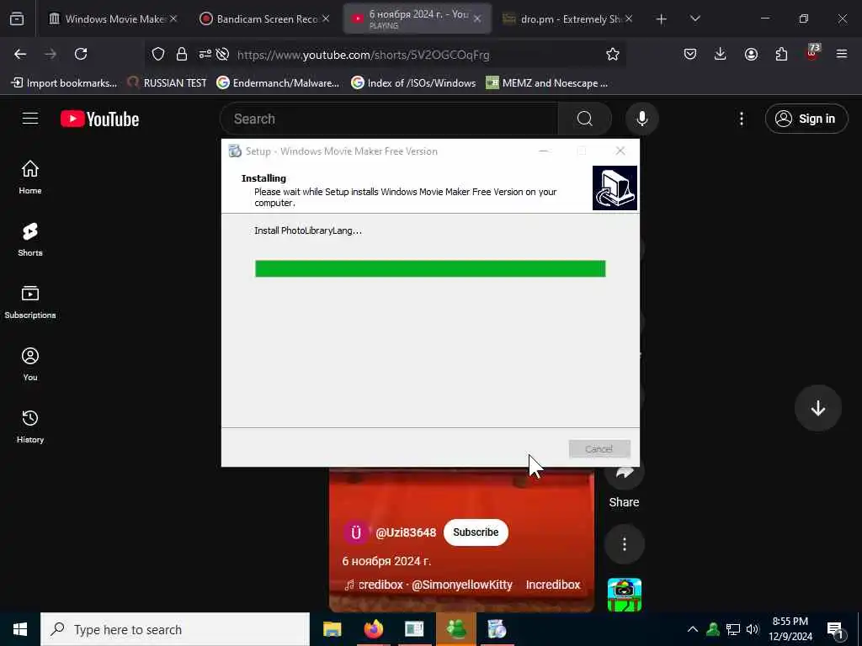Open @Uzi83648 channel name link
Viewport: 862px width, 646px height.
[406, 532]
